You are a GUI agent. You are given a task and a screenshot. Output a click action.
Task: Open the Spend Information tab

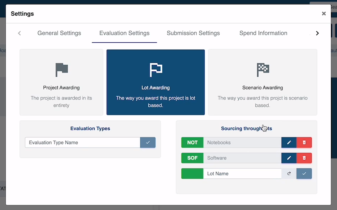coord(263,33)
